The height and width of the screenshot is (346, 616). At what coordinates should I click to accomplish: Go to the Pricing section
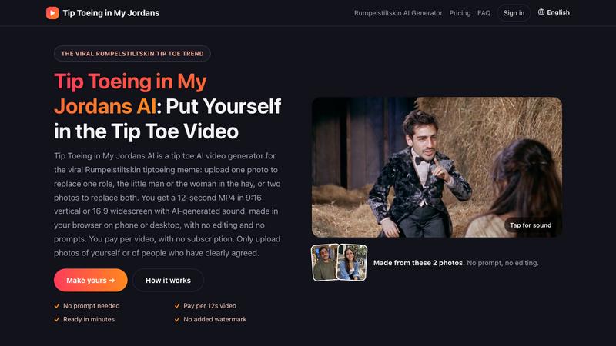(460, 13)
